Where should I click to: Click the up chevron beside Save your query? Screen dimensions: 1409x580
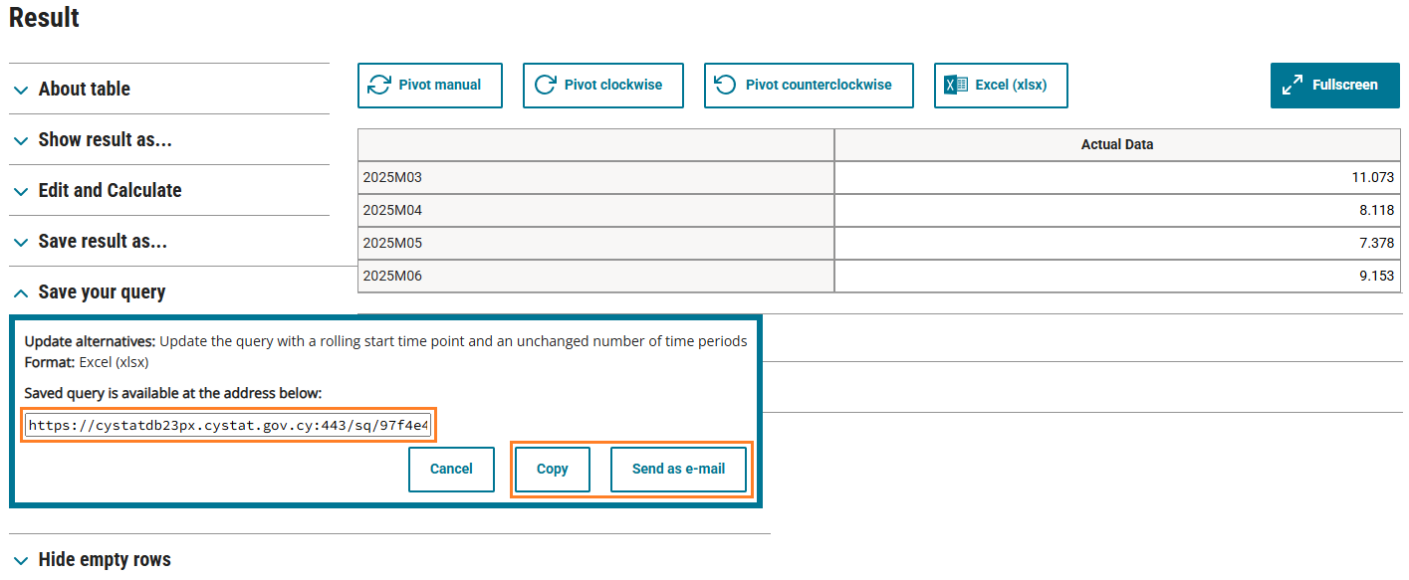click(x=21, y=292)
